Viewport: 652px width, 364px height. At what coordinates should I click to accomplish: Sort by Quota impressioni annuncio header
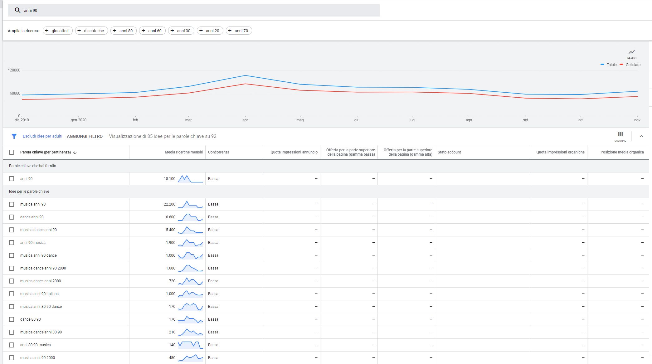tap(294, 152)
